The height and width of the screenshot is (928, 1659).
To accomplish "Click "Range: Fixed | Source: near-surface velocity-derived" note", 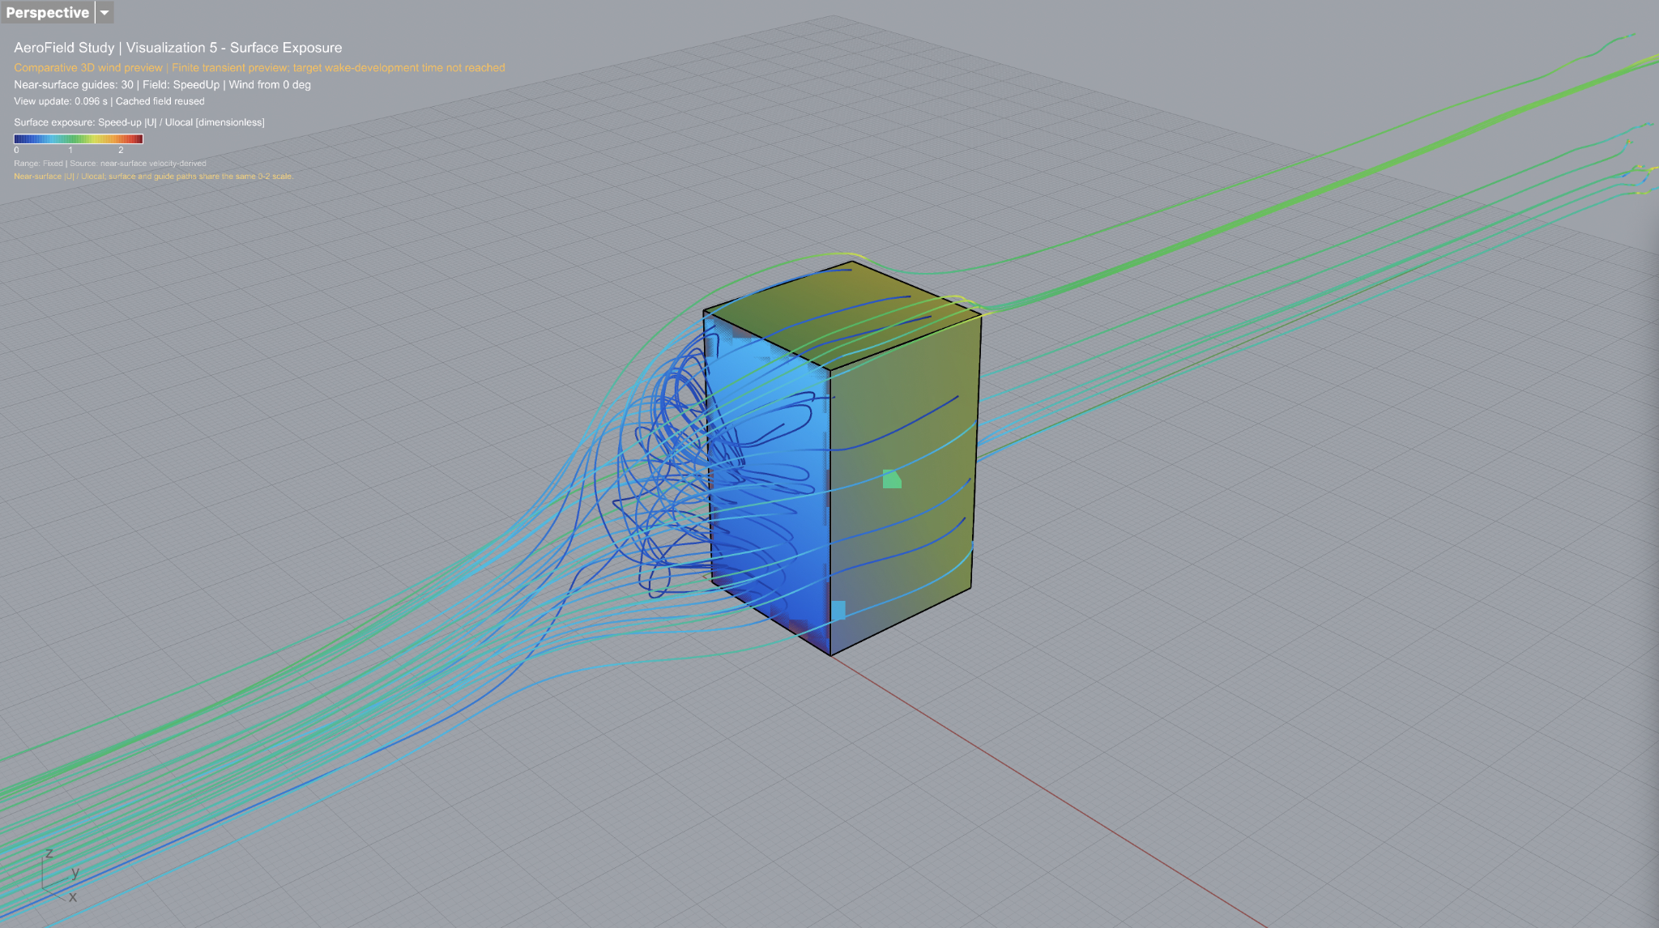I will [109, 164].
